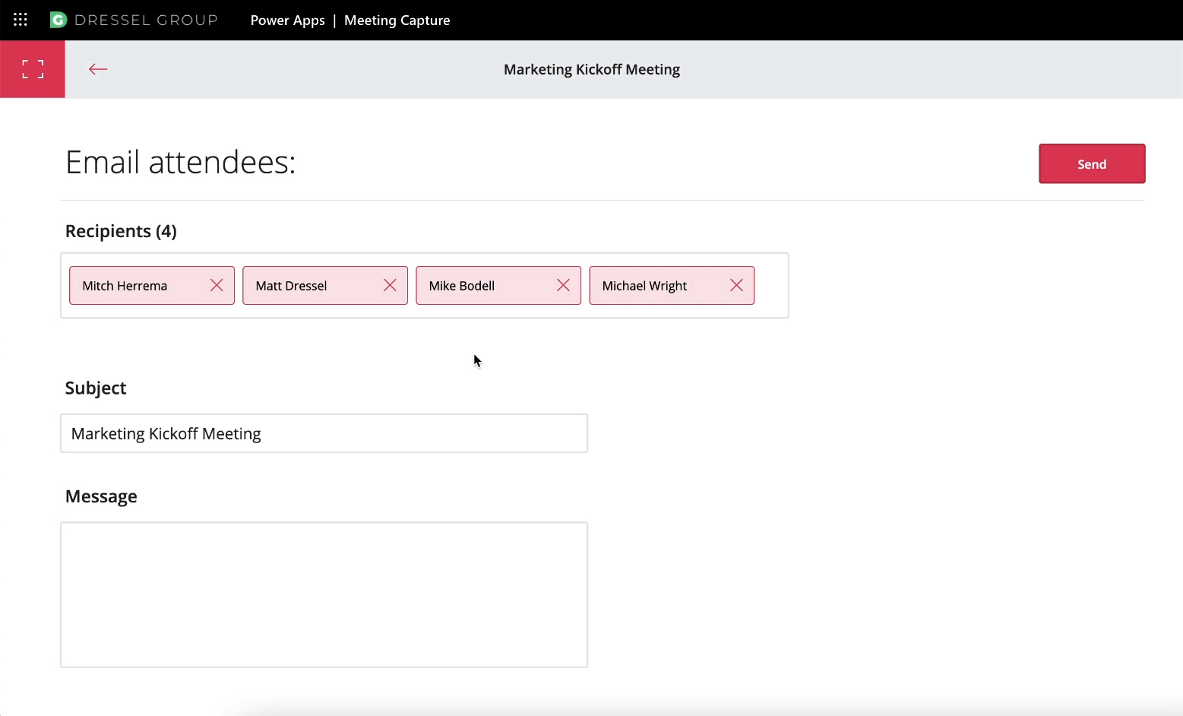Toggle the fullscreen capture icon
1183x716 pixels.
pos(33,69)
